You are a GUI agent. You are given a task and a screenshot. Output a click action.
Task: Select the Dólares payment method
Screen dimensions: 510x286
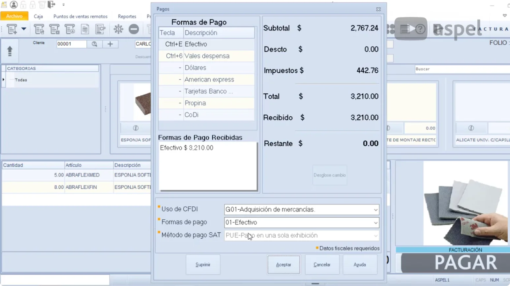(206, 68)
